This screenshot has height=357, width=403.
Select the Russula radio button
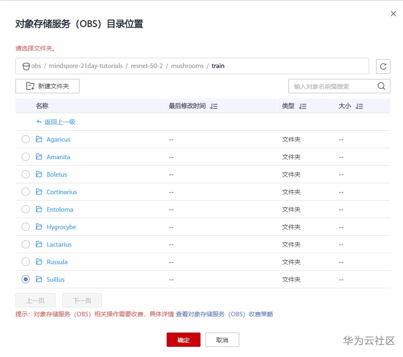26,262
